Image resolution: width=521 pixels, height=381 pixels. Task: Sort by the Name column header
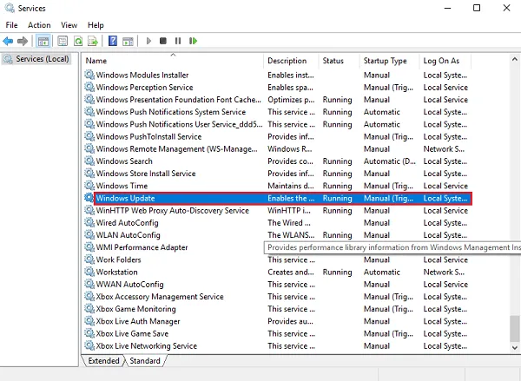[x=96, y=61]
